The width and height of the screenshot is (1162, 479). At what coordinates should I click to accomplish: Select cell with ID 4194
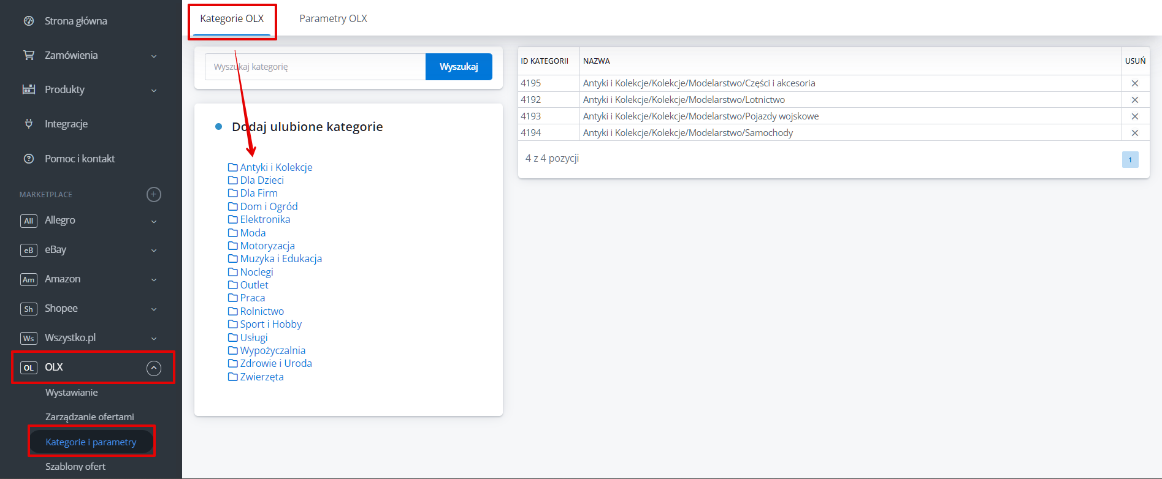549,133
